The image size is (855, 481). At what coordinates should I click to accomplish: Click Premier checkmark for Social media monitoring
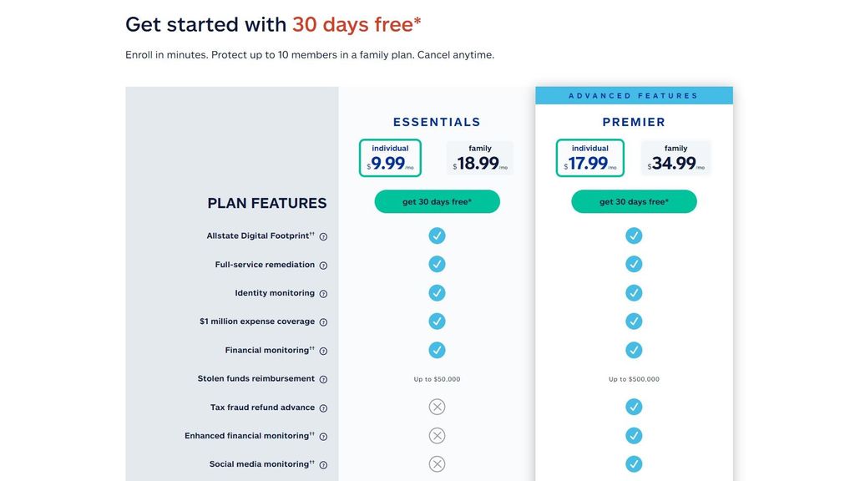634,463
